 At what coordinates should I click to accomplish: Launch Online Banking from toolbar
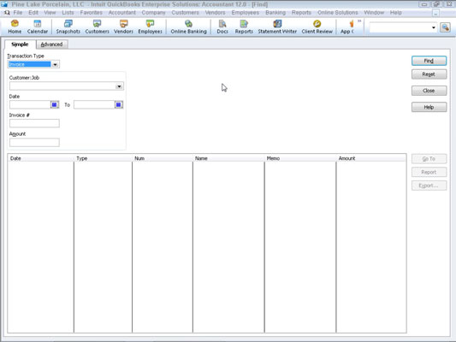[188, 27]
